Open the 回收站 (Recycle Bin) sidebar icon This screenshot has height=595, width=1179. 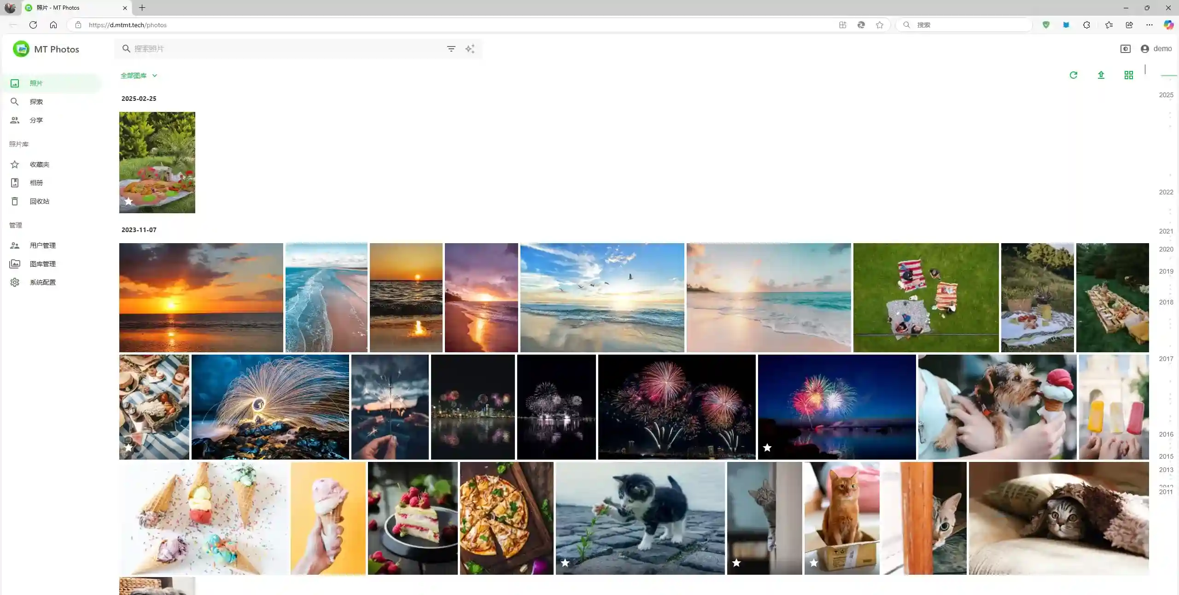pyautogui.click(x=15, y=201)
